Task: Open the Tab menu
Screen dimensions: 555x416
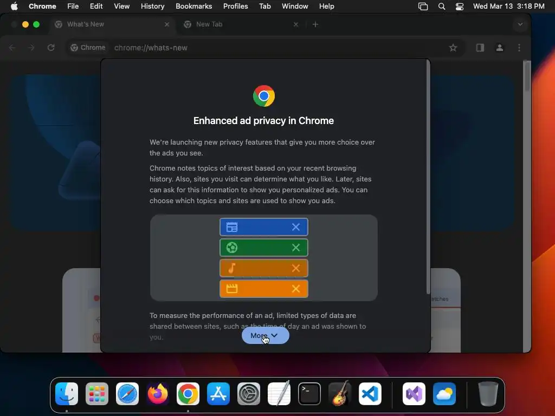Action: (264, 6)
